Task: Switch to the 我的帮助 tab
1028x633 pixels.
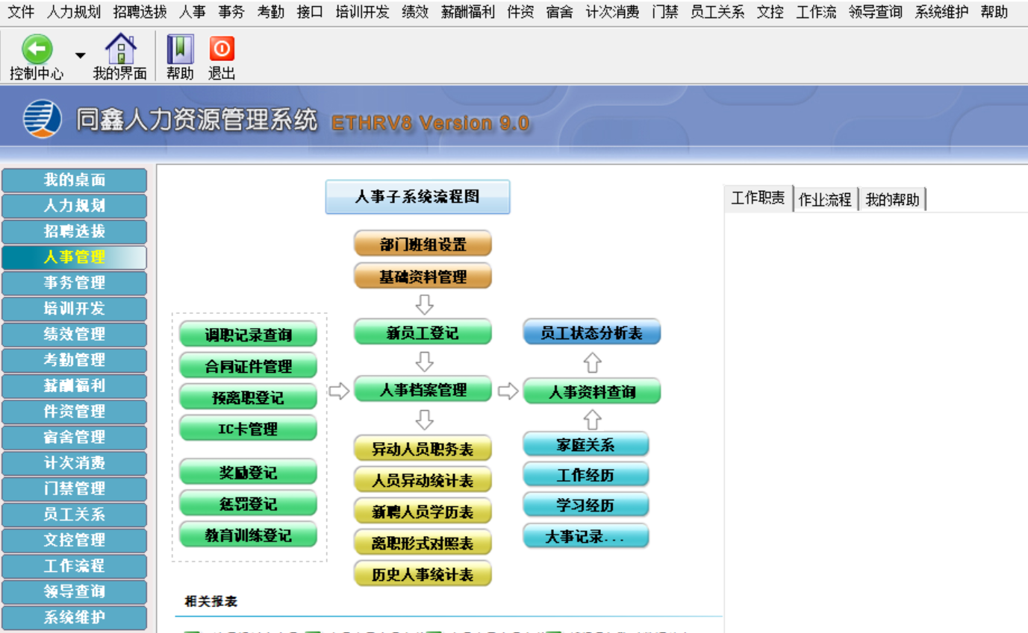Action: (892, 199)
